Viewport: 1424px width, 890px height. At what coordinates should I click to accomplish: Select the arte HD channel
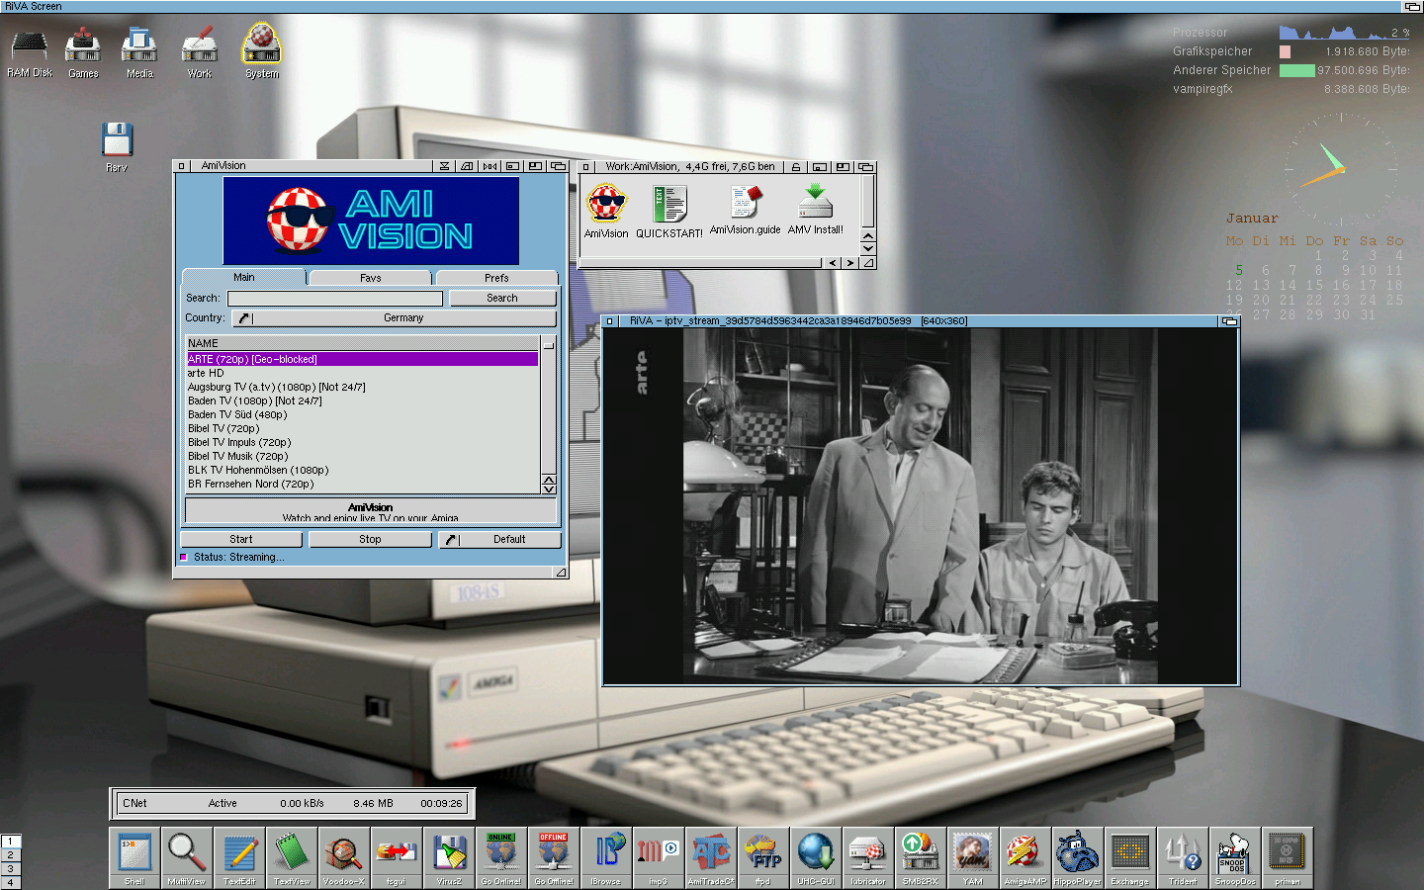click(362, 373)
